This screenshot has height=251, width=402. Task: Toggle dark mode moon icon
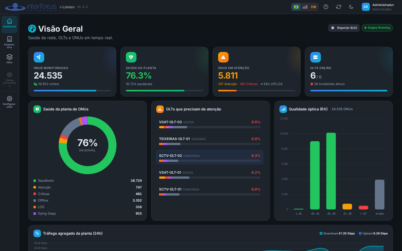(351, 7)
